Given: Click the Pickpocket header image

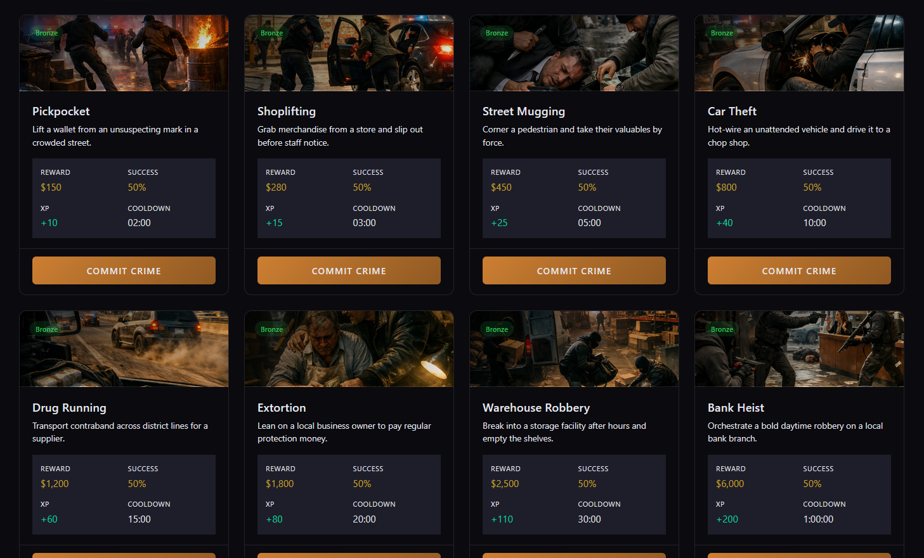Looking at the screenshot, I should (124, 53).
